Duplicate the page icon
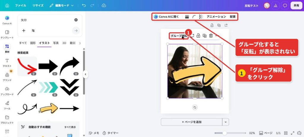304x137 pixels. pos(219,25)
